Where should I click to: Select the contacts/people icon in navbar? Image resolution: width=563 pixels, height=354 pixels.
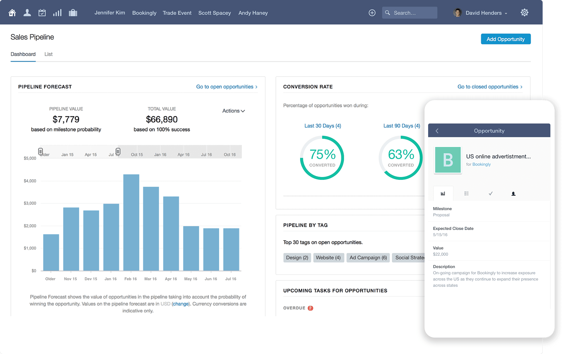27,12
